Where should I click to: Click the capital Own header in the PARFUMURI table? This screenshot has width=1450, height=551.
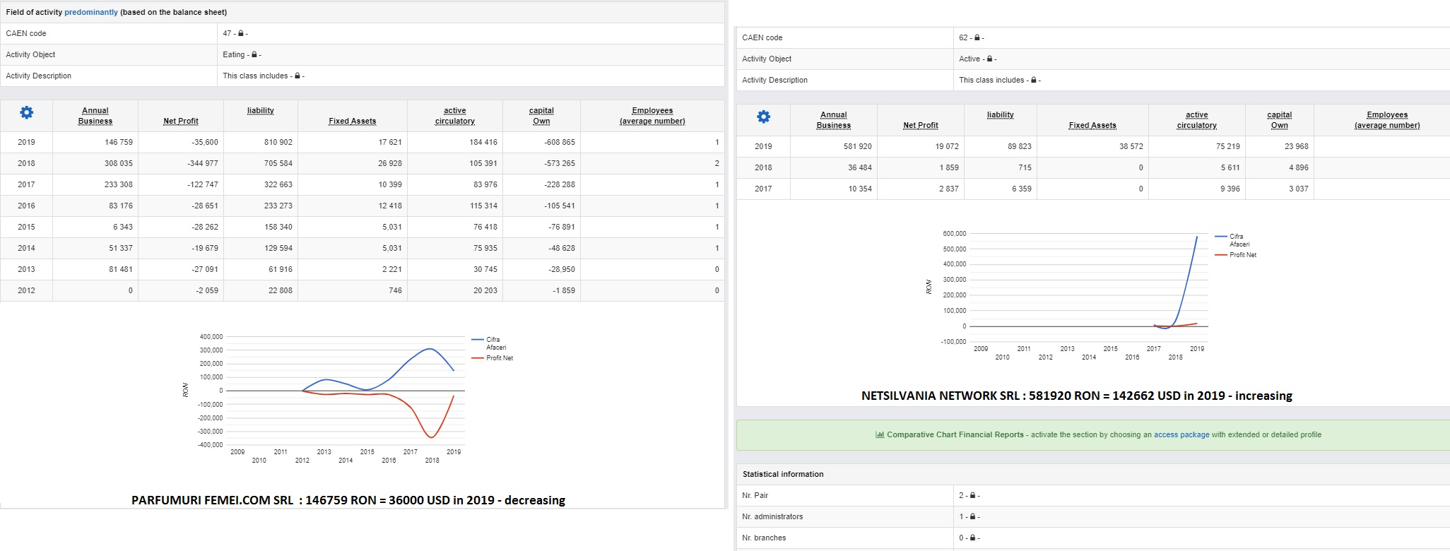point(541,116)
